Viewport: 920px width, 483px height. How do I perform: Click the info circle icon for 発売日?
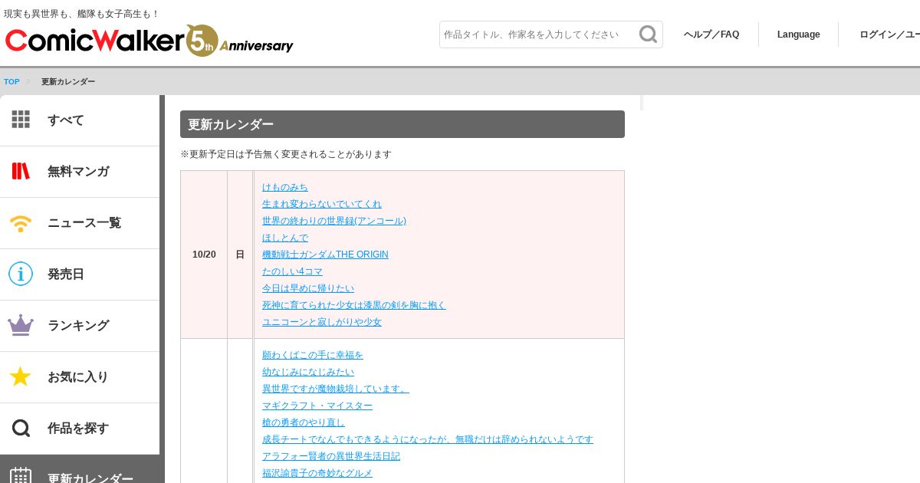(21, 274)
